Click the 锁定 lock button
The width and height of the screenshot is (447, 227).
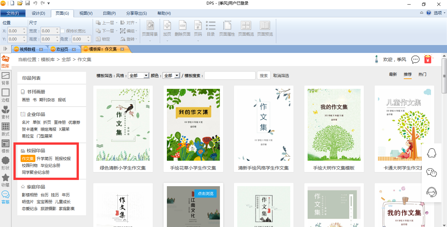[103, 39]
